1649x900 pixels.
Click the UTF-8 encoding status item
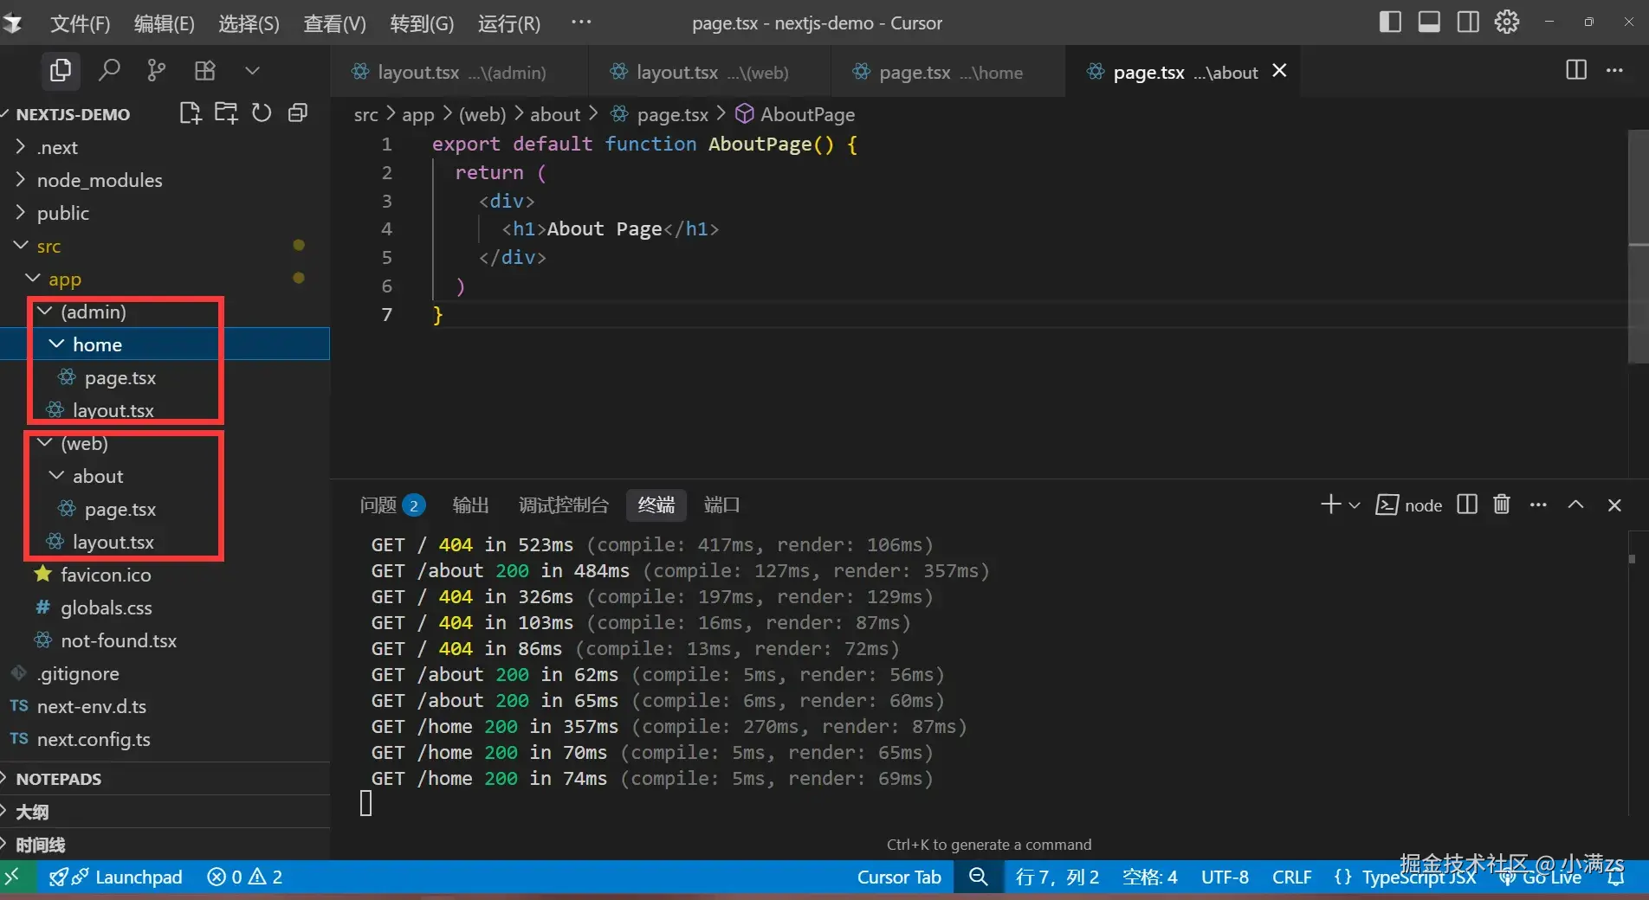1225,877
